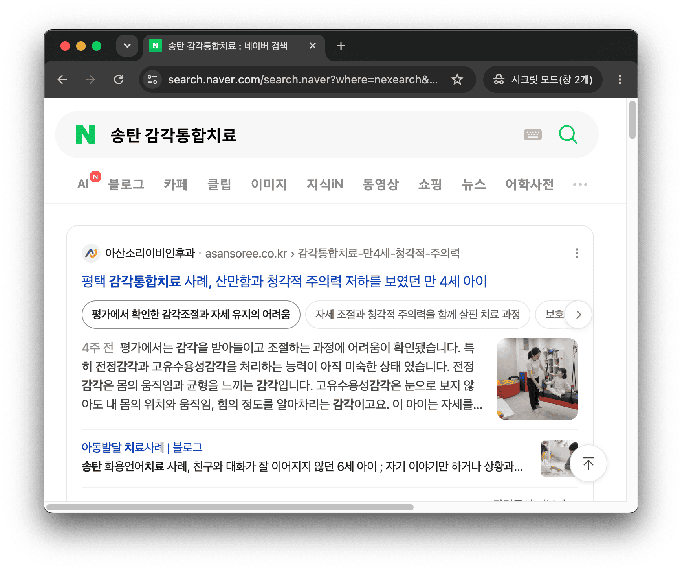Show more chips with the right chevron

click(x=578, y=314)
